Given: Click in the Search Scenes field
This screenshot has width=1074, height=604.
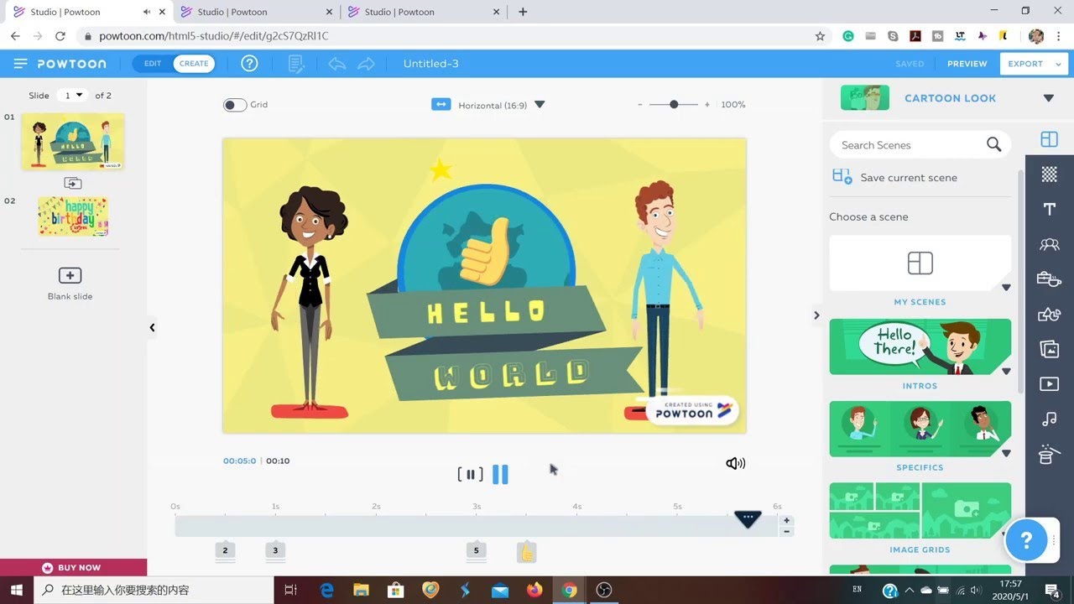Looking at the screenshot, I should 910,145.
